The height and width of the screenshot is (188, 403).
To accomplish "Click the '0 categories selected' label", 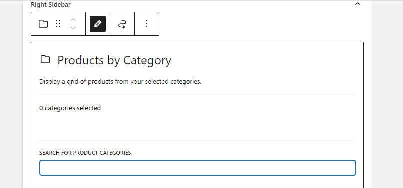I will tap(70, 108).
